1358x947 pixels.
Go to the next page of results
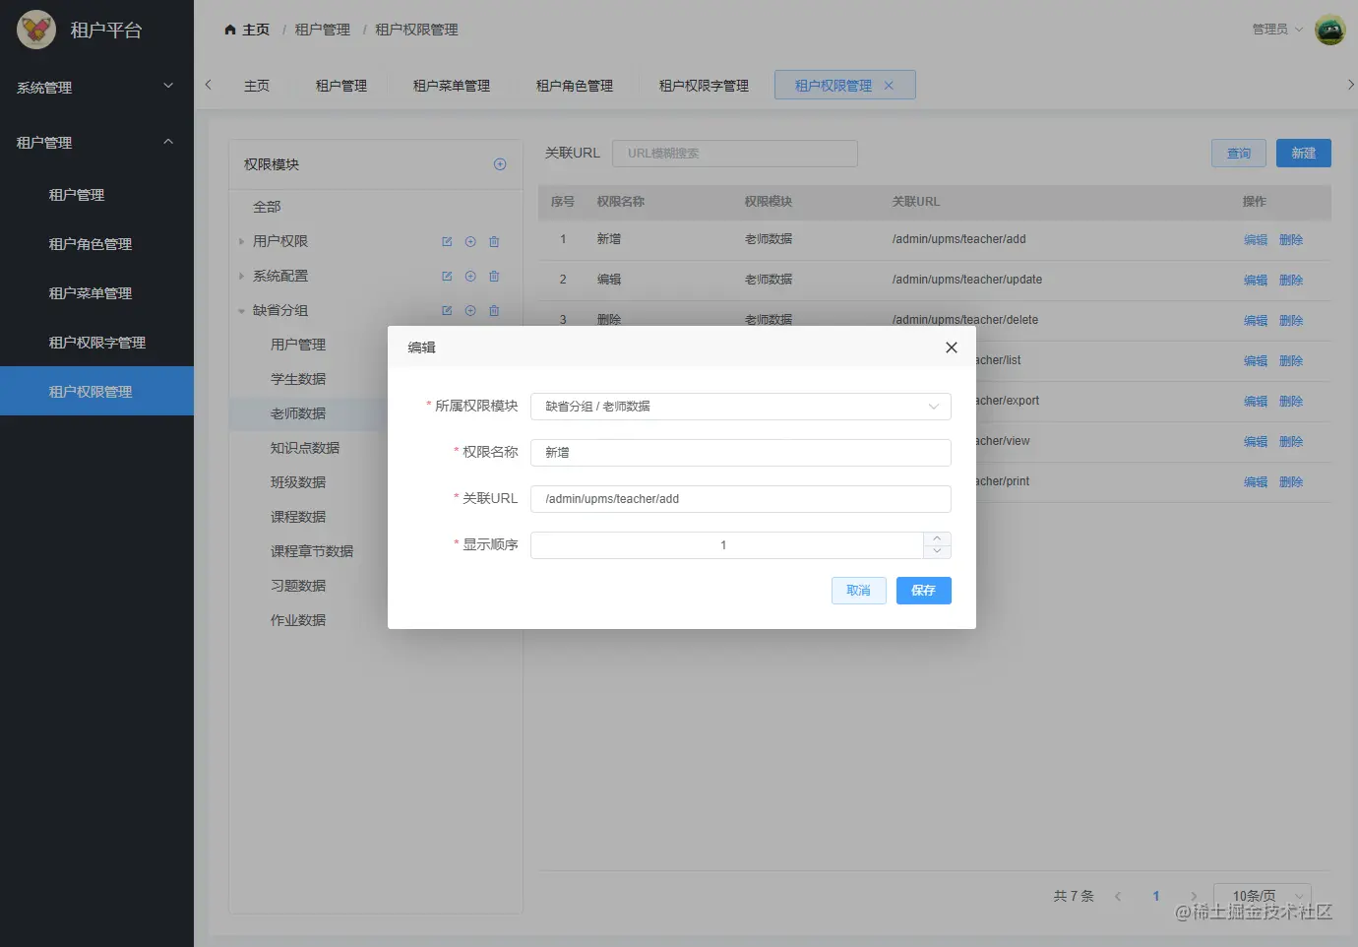[x=1194, y=896]
